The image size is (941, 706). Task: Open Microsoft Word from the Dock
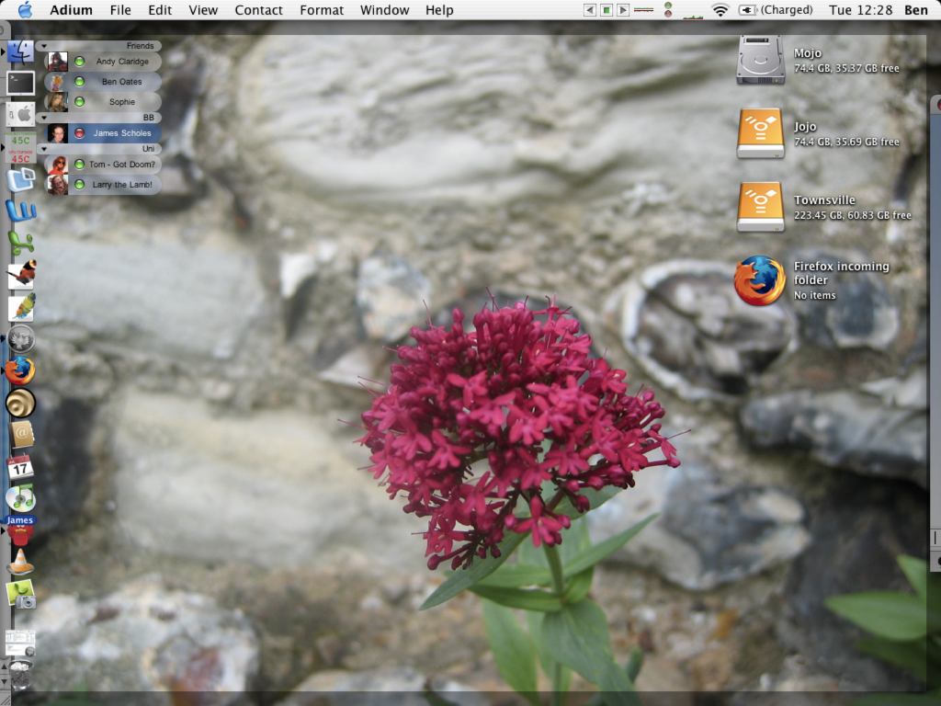pos(20,211)
